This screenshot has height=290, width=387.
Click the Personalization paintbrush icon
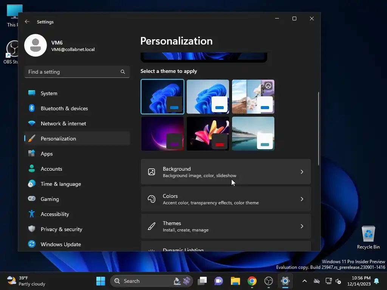(32, 138)
